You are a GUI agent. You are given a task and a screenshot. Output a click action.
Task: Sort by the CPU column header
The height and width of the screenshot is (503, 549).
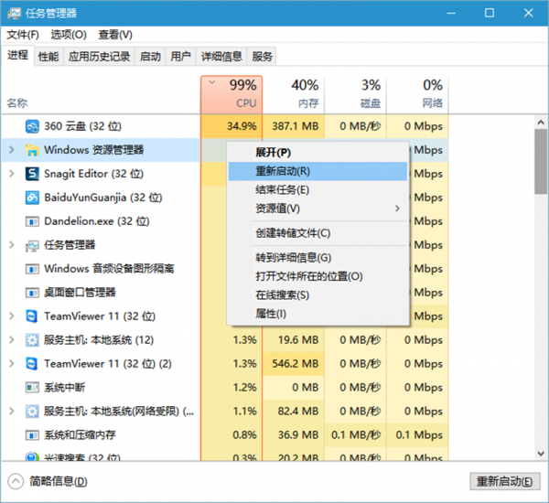click(231, 94)
